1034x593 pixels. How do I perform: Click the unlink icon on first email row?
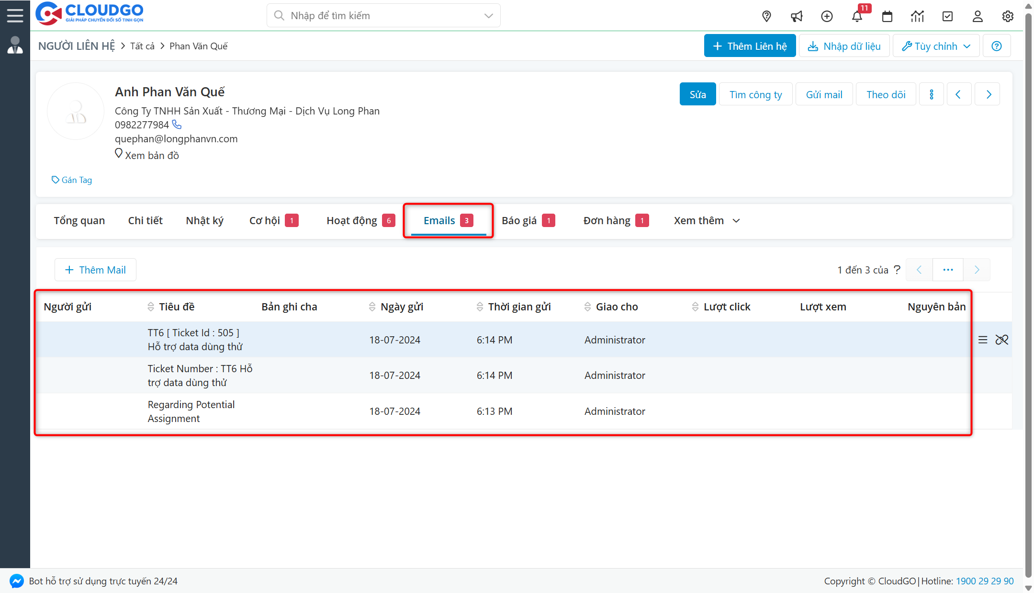(1002, 340)
